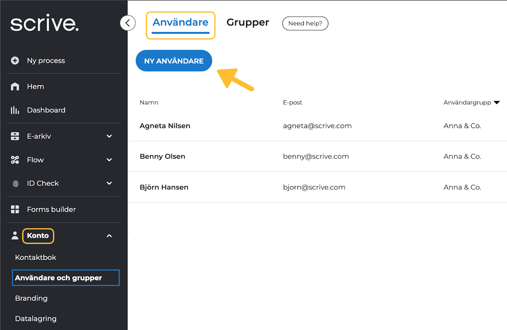This screenshot has height=330, width=507.
Task: Click the grid icon for Forms builder
Action: tap(15, 209)
